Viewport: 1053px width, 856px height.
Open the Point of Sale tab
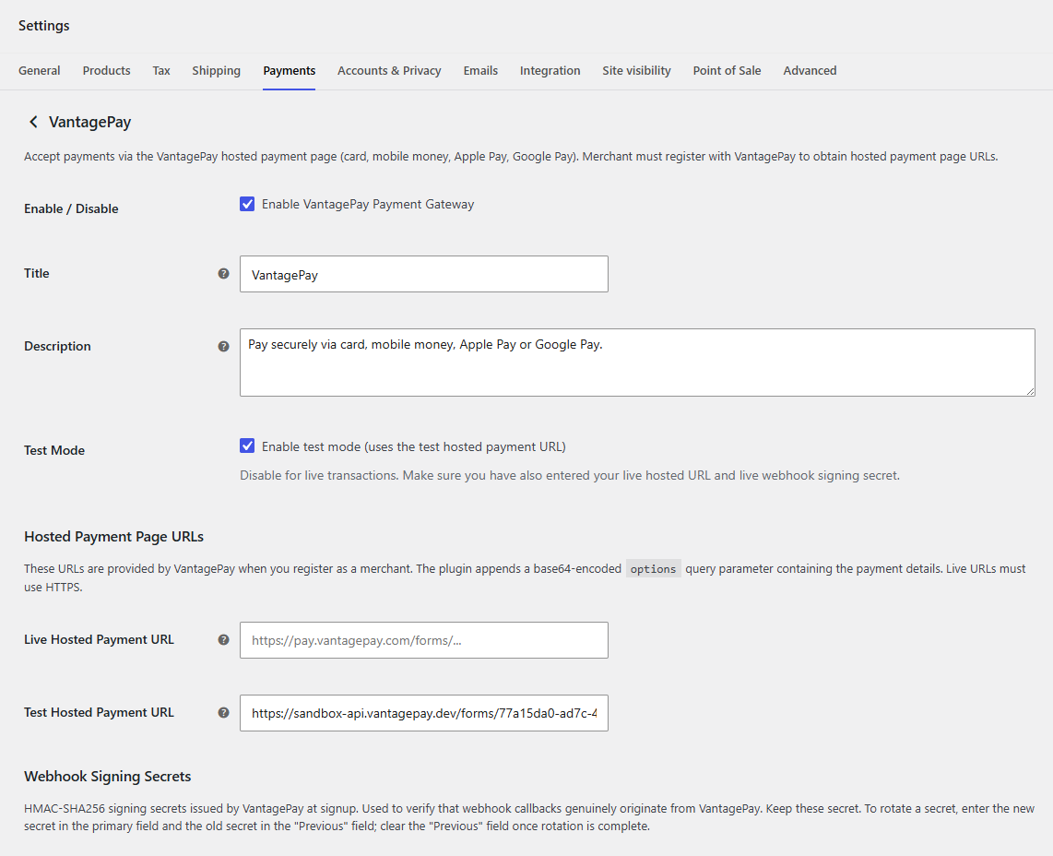727,70
